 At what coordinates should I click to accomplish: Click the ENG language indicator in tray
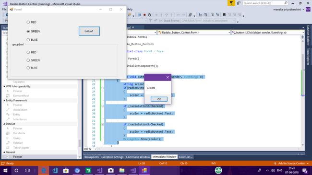pos(279,170)
